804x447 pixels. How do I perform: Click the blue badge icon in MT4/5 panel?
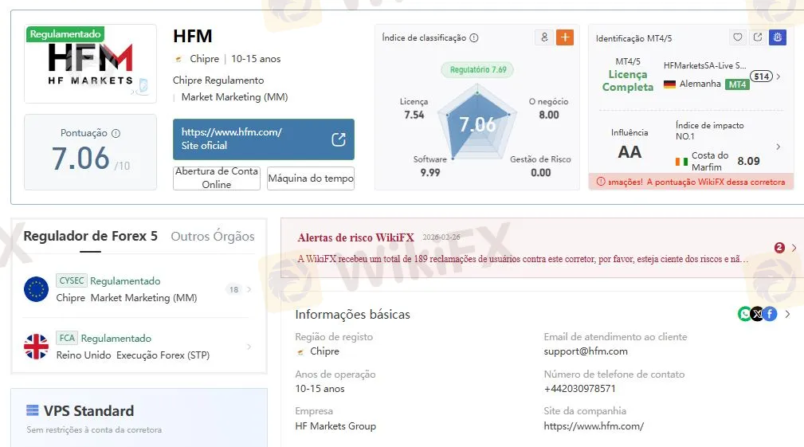point(778,37)
